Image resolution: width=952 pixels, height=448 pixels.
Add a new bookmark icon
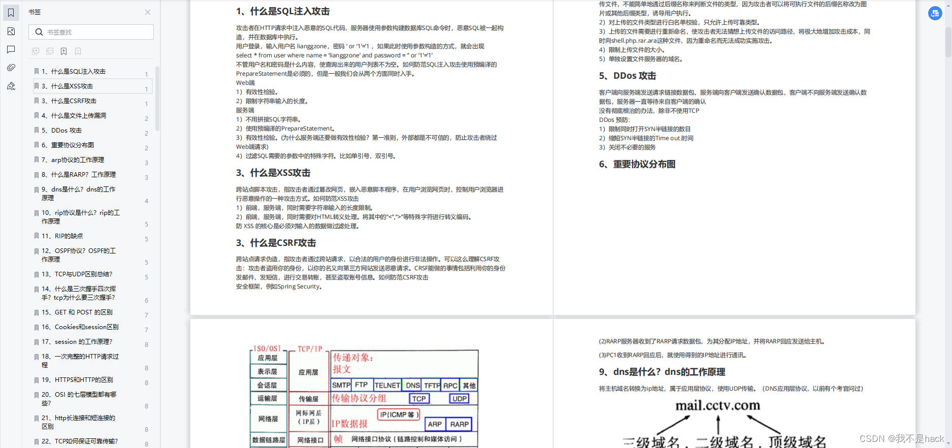(x=64, y=51)
